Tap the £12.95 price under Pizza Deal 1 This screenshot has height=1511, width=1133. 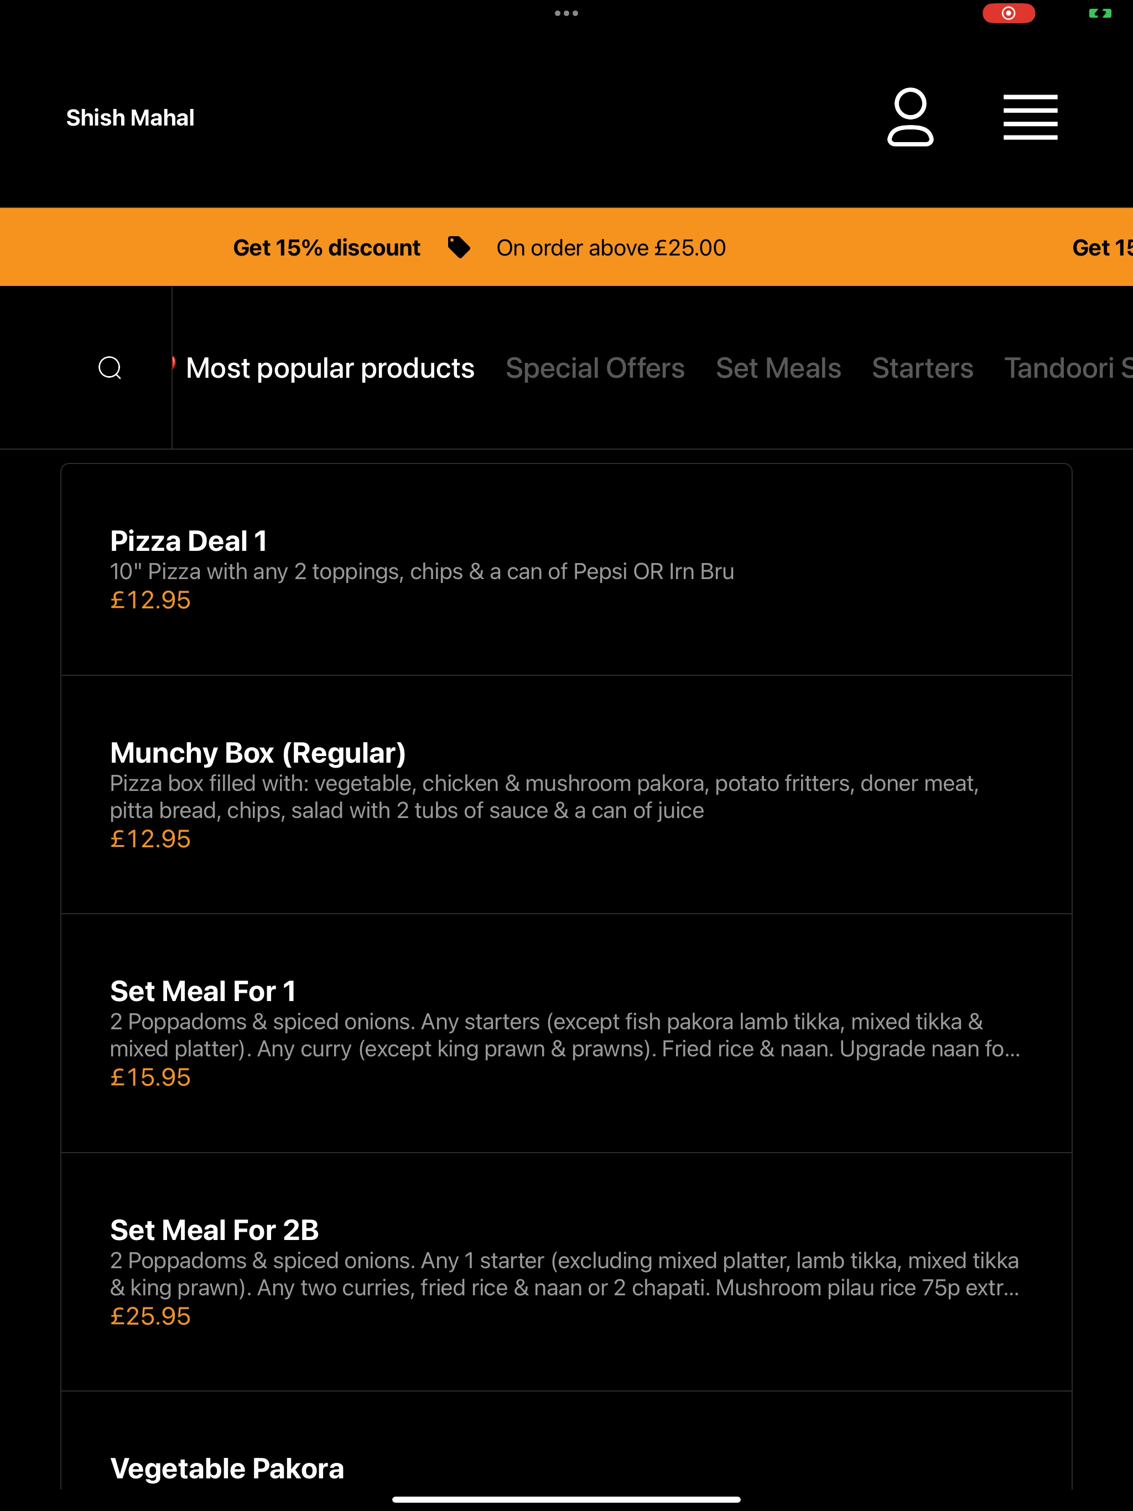tap(150, 600)
